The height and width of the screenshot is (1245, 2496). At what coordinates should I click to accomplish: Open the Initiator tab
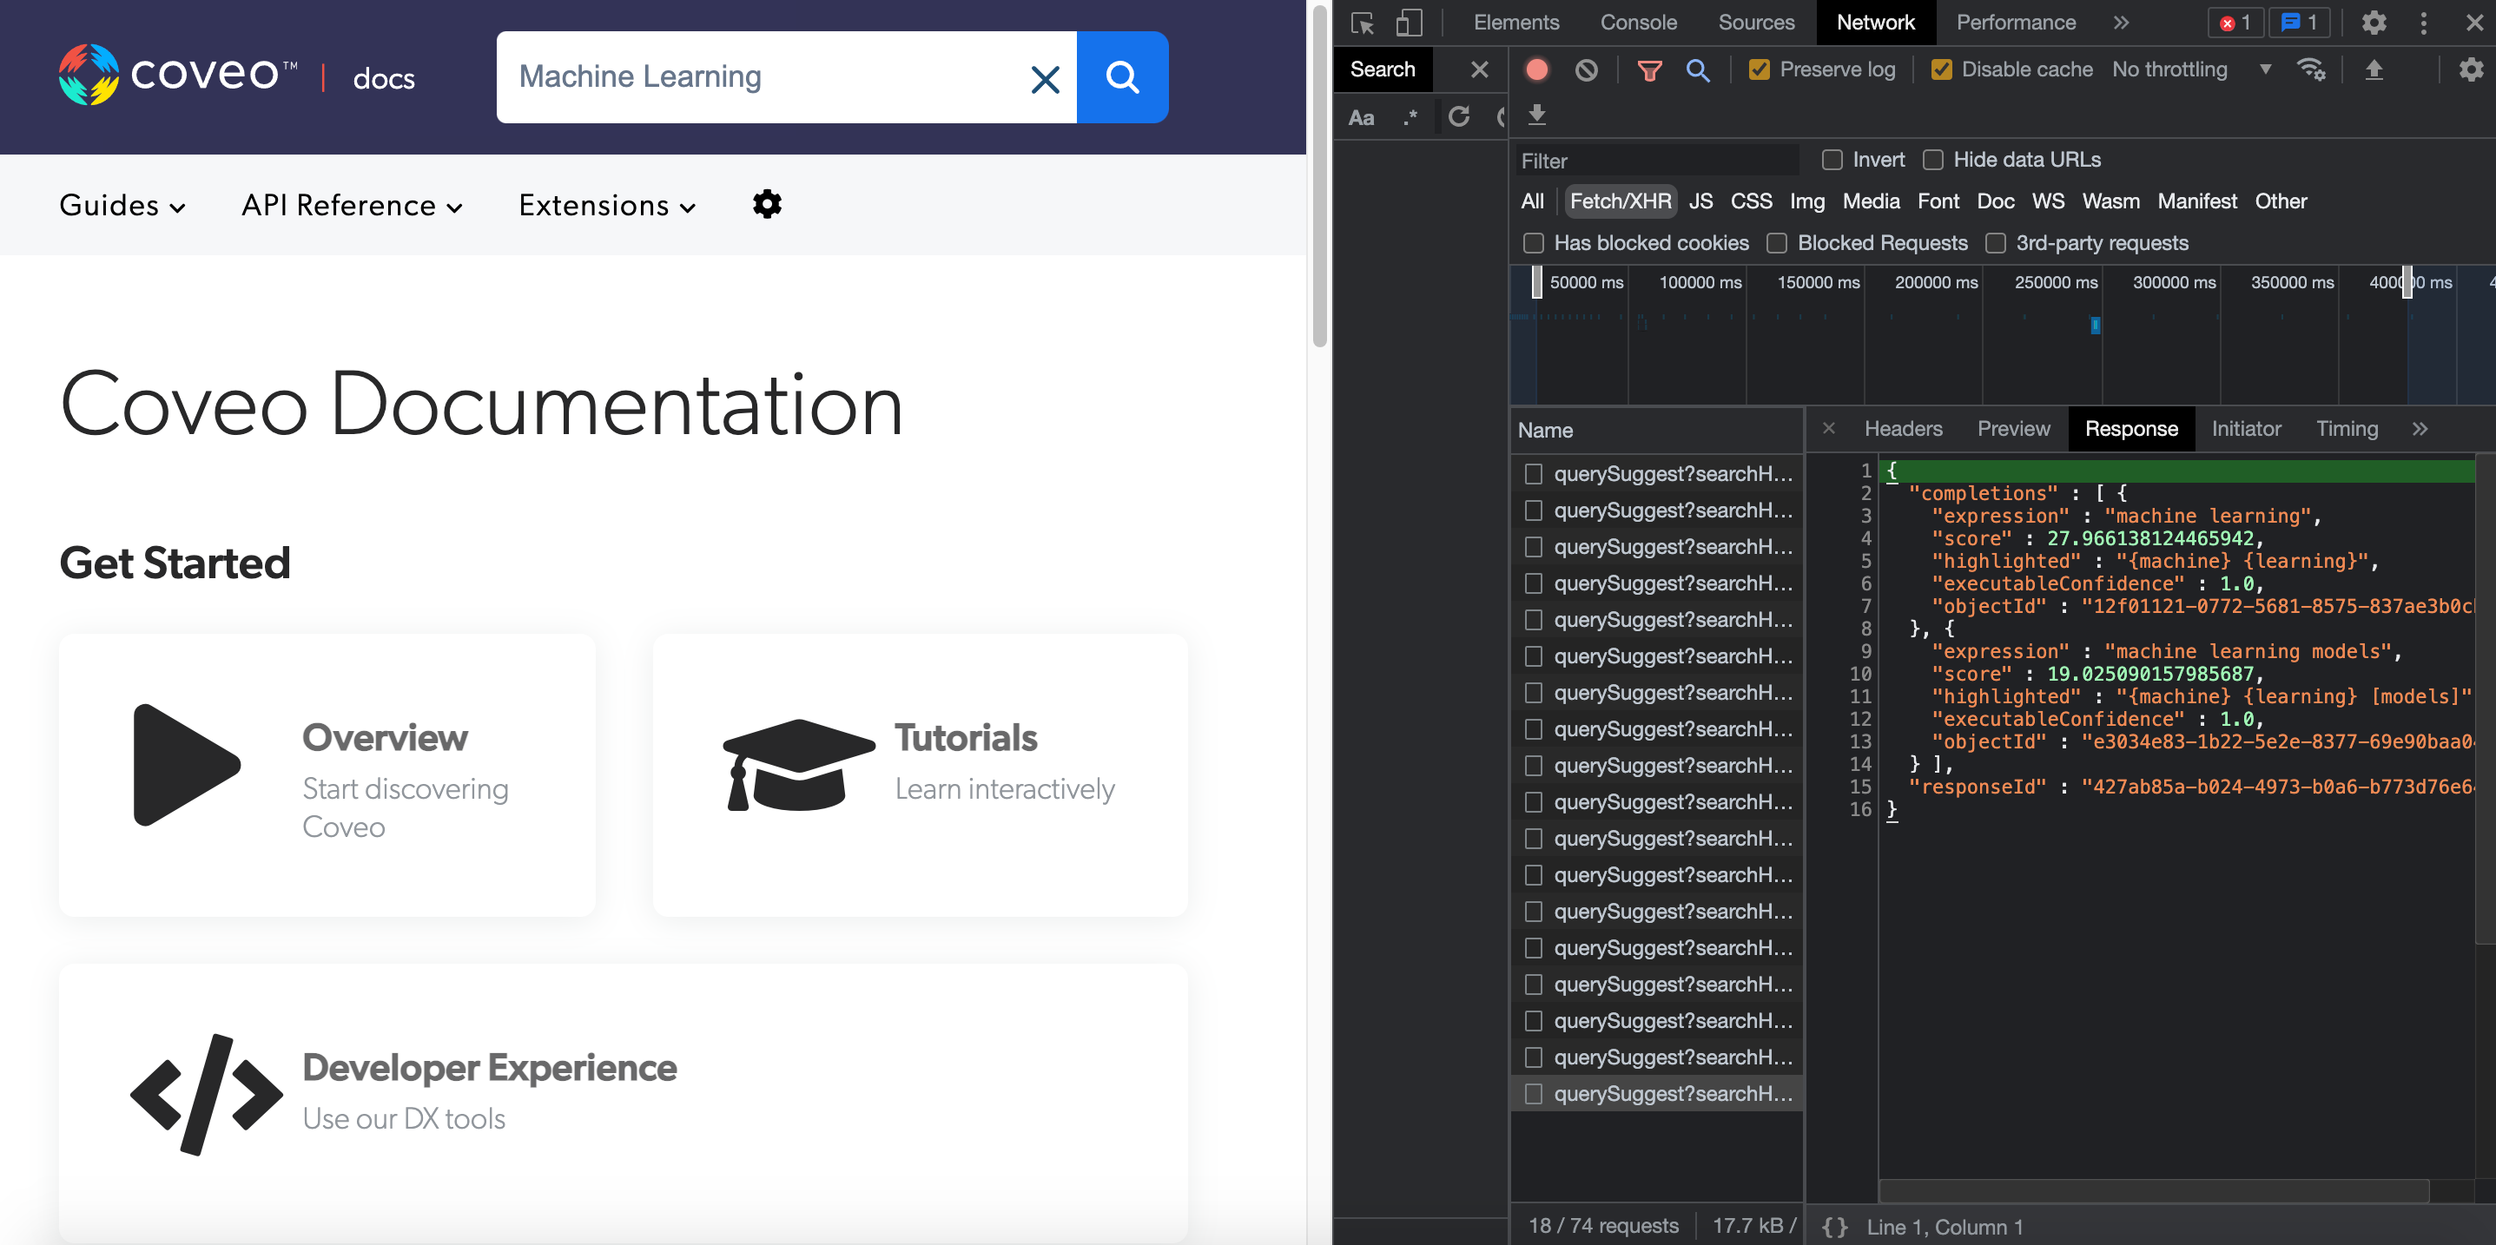click(2246, 428)
